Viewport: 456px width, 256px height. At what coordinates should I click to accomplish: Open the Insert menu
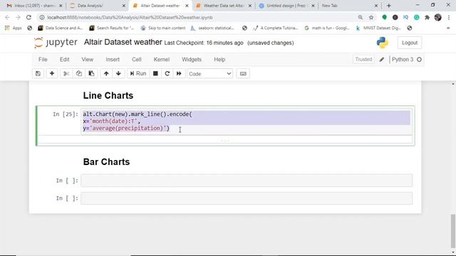pos(113,60)
